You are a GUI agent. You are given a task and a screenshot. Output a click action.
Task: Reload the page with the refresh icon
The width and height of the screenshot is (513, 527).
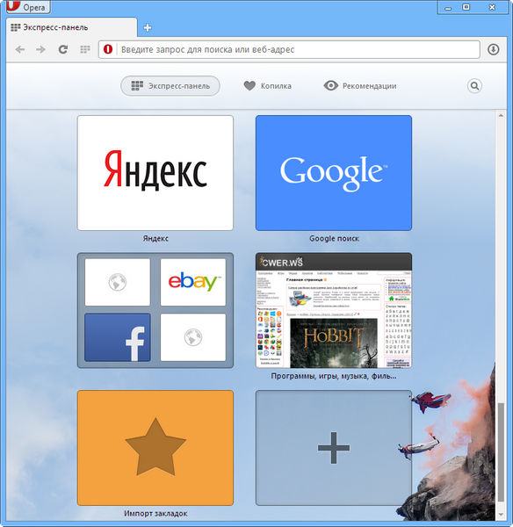click(x=63, y=49)
